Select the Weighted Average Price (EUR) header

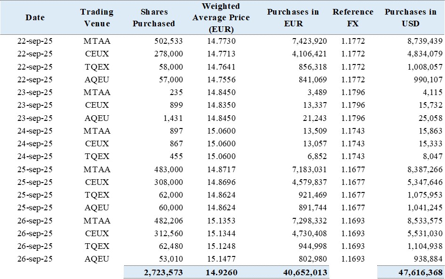pos(221,18)
